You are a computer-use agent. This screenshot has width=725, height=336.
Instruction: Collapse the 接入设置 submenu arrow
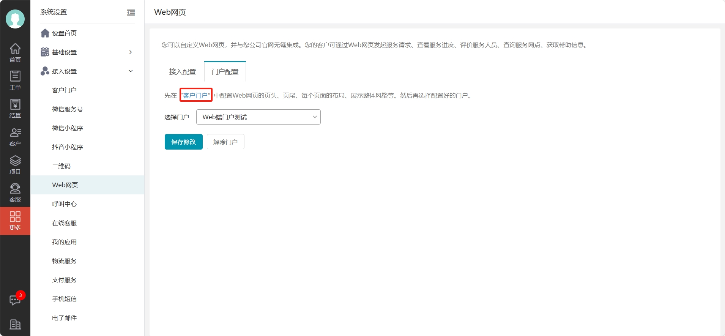pyautogui.click(x=131, y=71)
